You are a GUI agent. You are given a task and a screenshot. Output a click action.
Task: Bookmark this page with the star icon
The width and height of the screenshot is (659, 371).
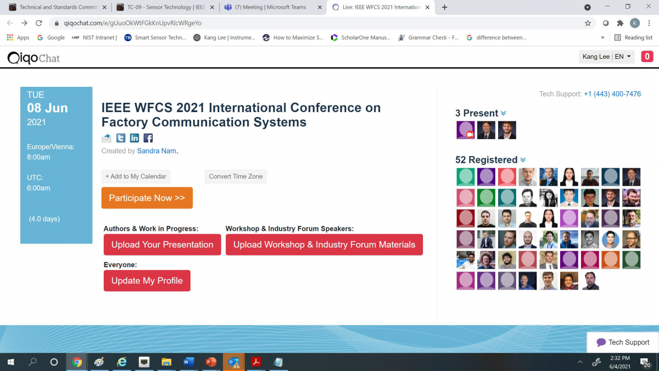pos(588,23)
